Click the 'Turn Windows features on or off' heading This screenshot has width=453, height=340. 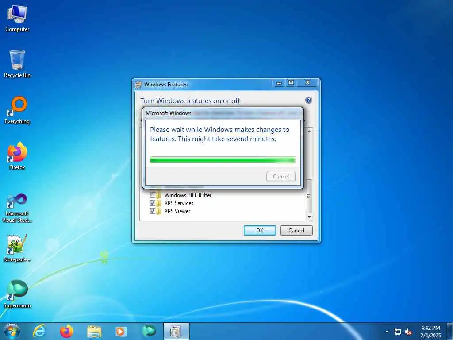190,100
